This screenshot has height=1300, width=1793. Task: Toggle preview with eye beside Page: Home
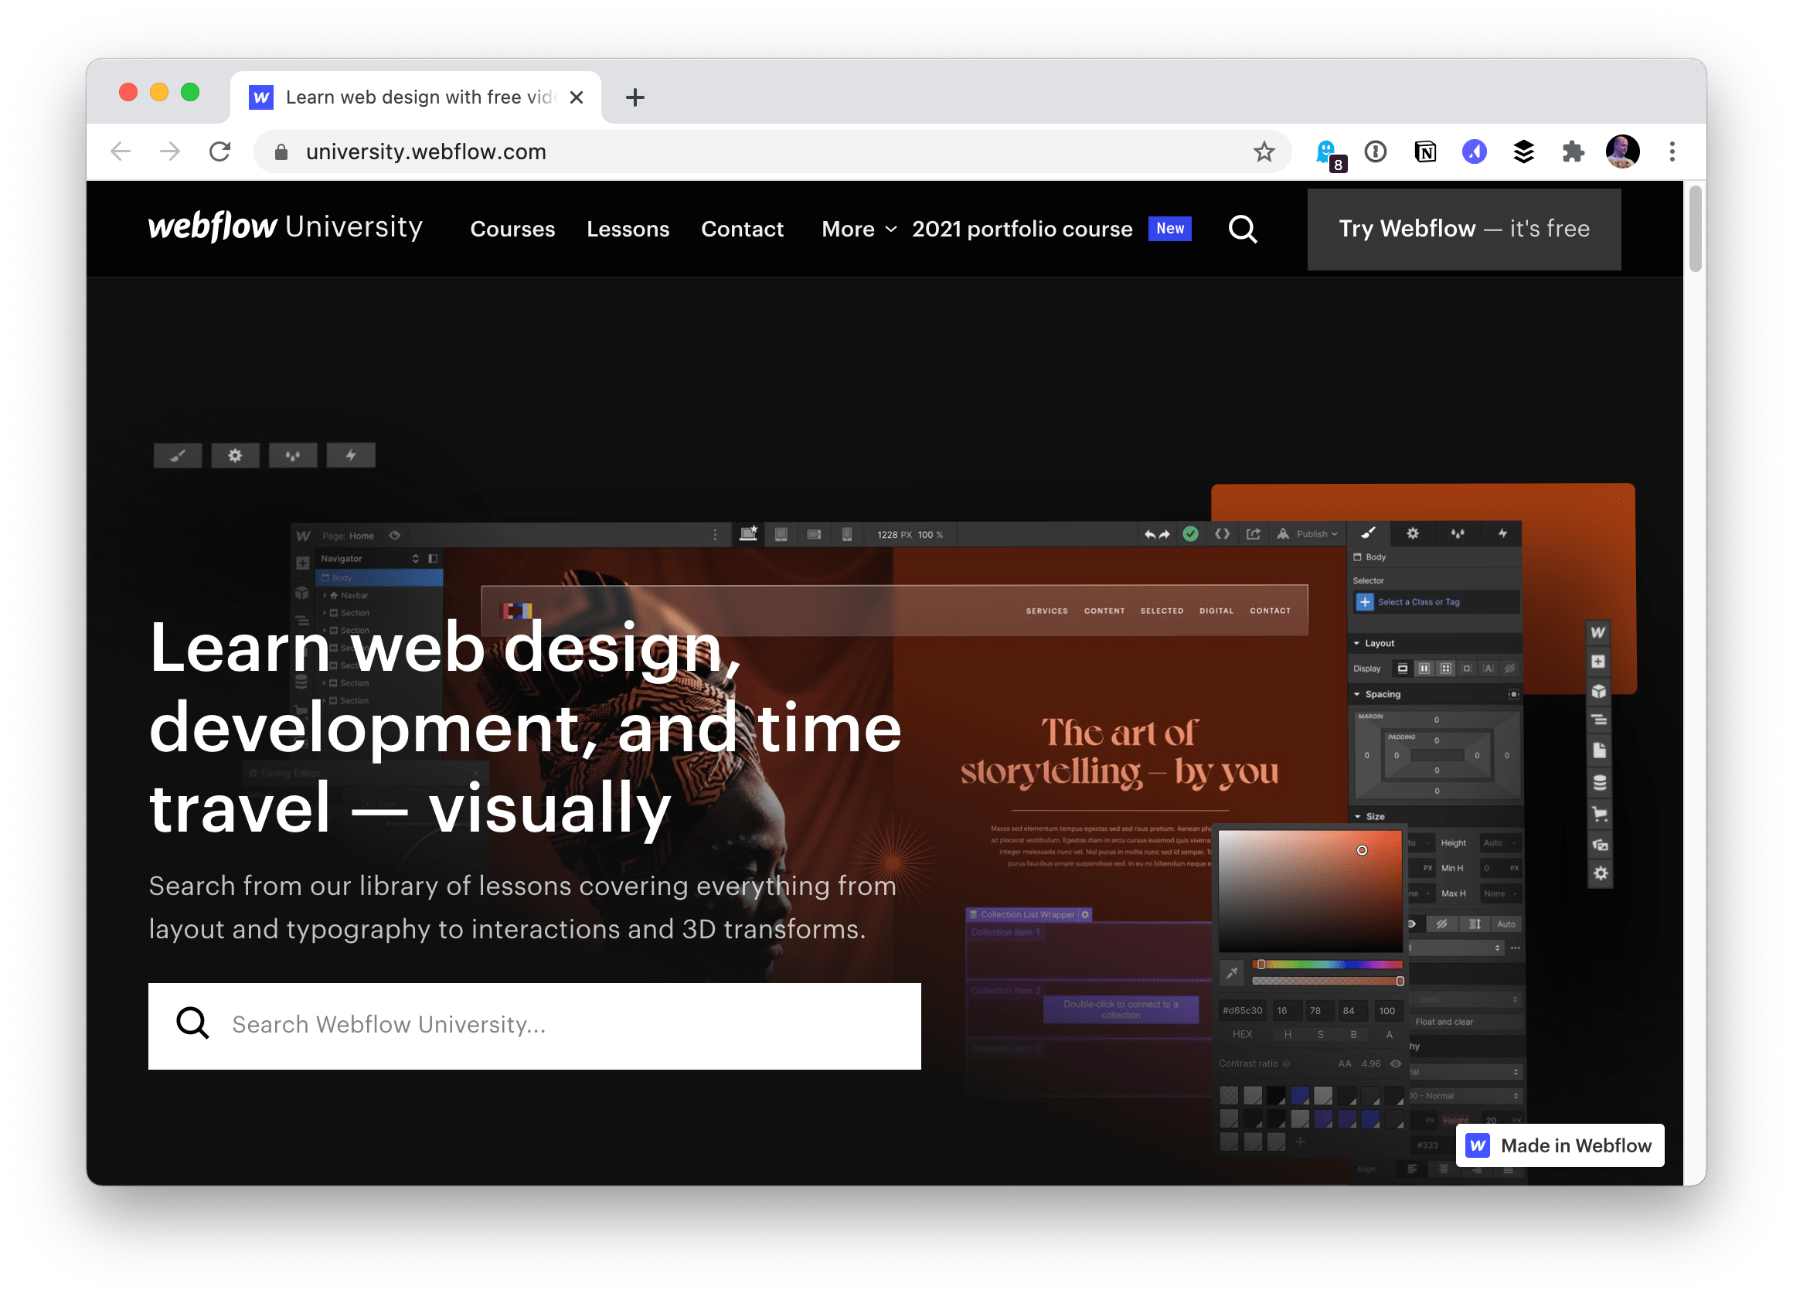click(x=394, y=536)
